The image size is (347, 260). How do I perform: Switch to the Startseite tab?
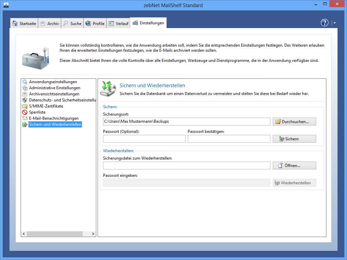point(24,23)
